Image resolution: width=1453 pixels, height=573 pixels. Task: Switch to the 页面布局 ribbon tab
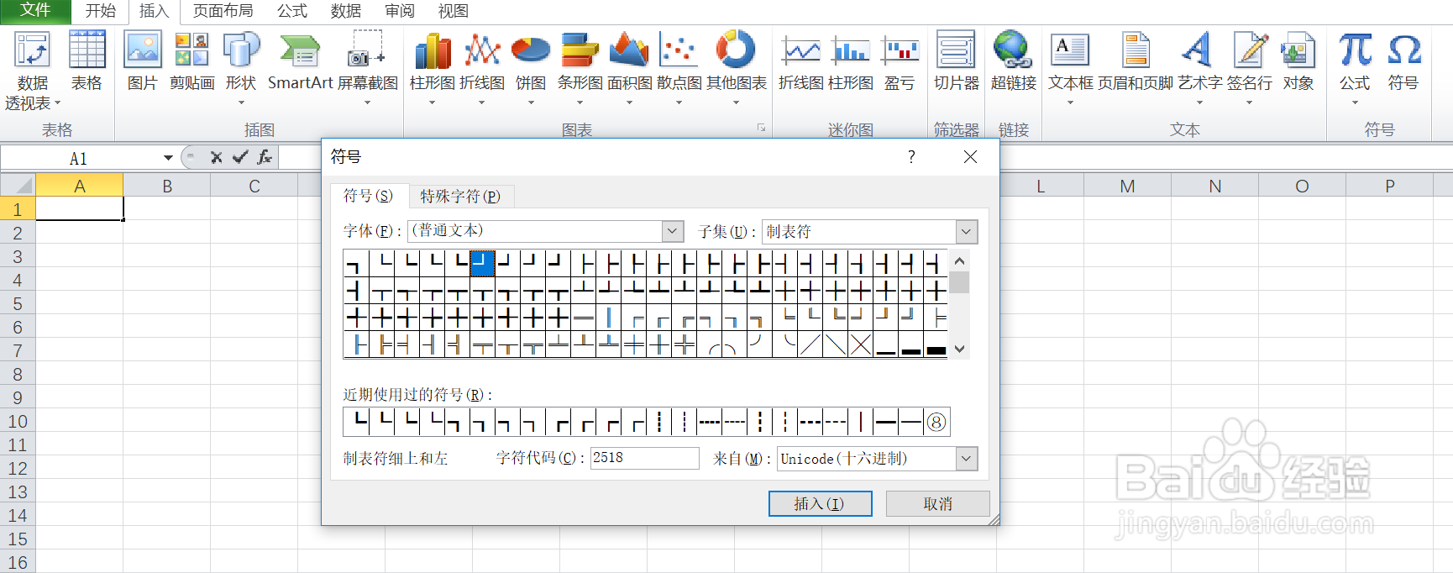tap(223, 11)
